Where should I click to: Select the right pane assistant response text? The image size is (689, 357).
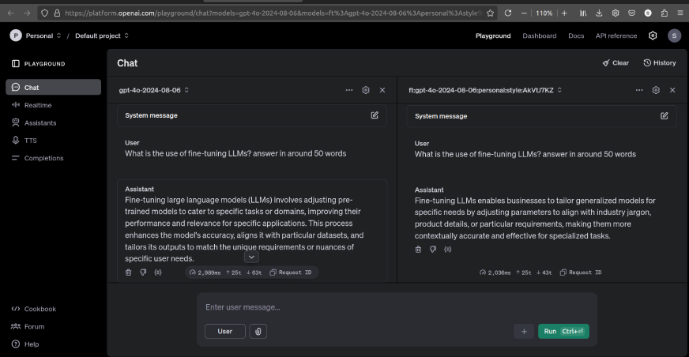coord(535,218)
